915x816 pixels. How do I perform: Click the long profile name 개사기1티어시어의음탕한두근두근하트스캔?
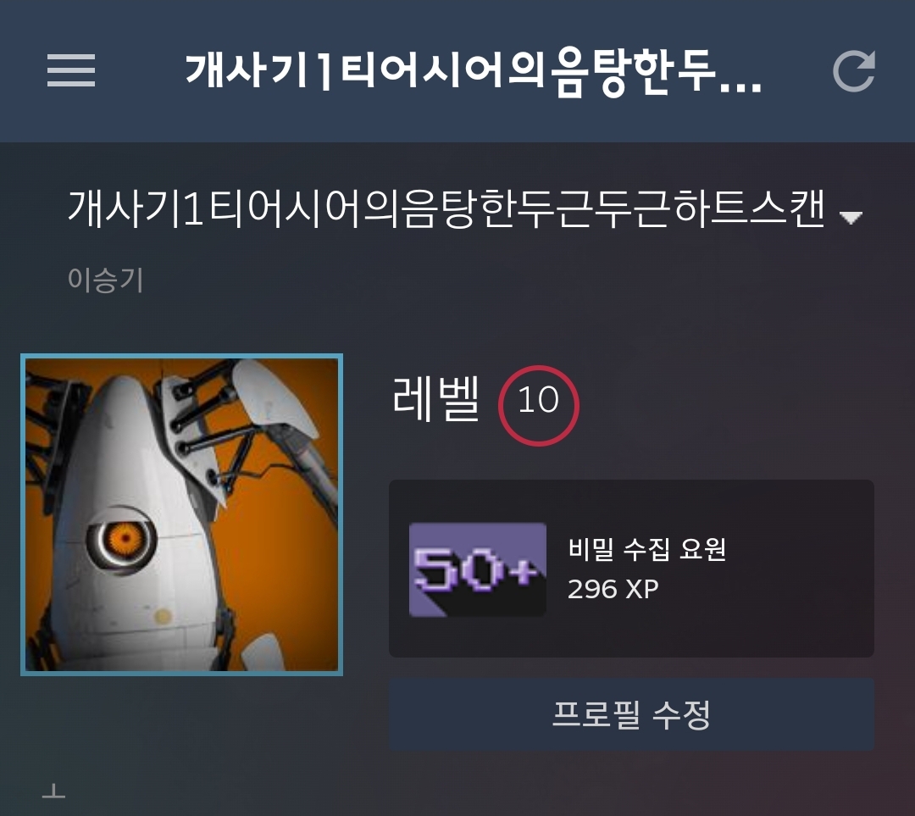coord(446,208)
